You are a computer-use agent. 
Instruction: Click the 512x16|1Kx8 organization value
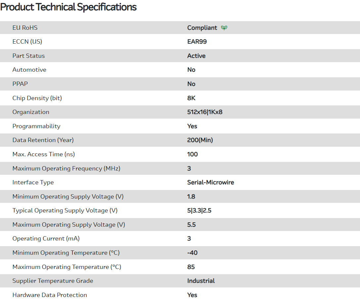(205, 112)
